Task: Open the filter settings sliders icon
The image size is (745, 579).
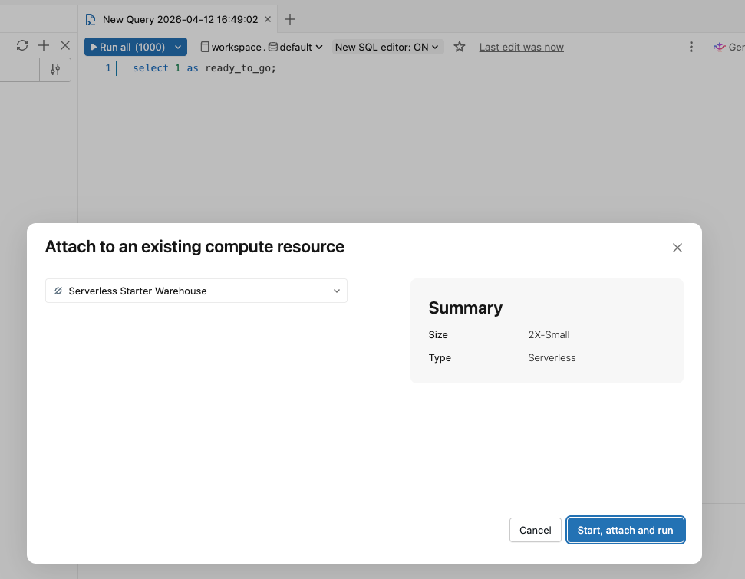Action: 55,70
